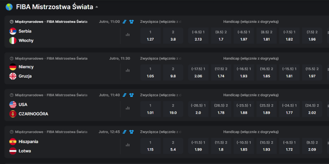Select Czarnogóra winner odds 19.0

[x=173, y=109]
